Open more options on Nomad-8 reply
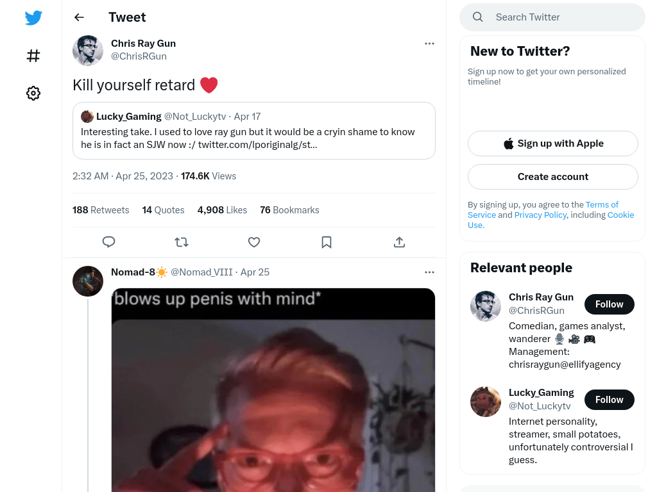The width and height of the screenshot is (657, 492). (429, 272)
